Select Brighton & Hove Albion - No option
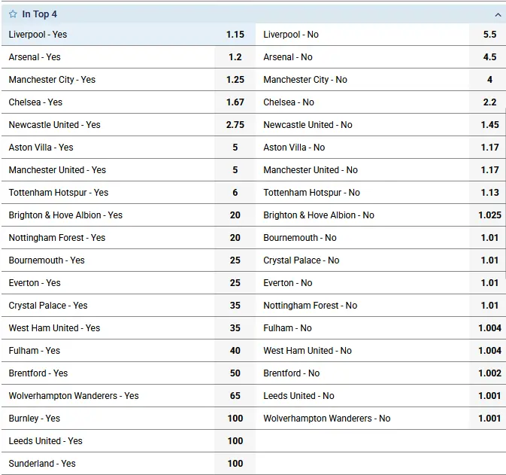Screen dimensions: 506x475 [x=381, y=215]
